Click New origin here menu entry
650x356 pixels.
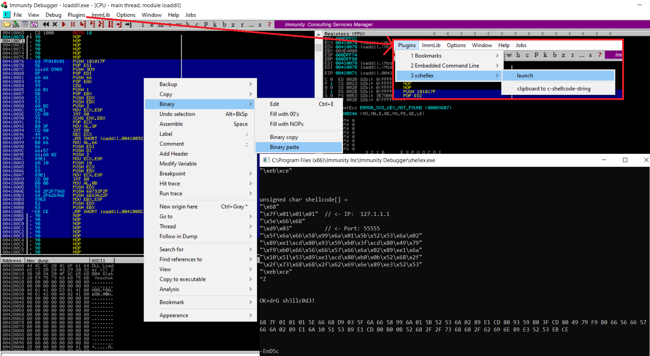200,207
